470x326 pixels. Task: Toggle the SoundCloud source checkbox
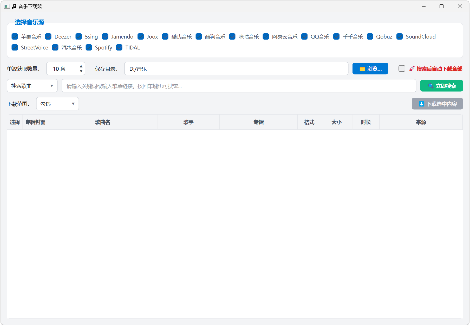tap(400, 37)
